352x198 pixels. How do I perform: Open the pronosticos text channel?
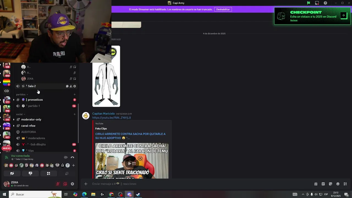click(x=46, y=100)
